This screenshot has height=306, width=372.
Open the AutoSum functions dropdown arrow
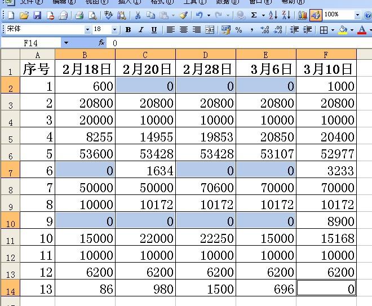pos(263,16)
